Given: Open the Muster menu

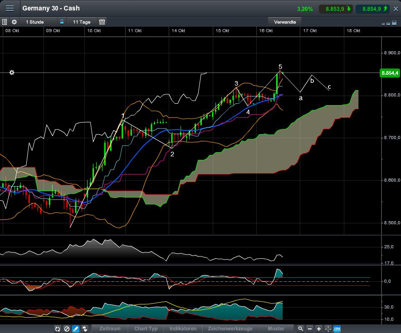Looking at the screenshot, I should click(276, 328).
